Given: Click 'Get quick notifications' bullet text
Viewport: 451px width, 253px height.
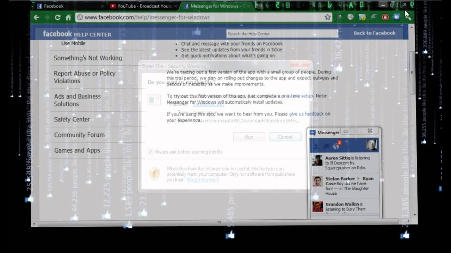Looking at the screenshot, I should pos(228,56).
